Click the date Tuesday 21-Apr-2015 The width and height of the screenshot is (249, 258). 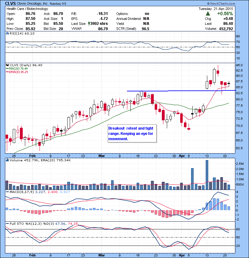coord(216,9)
